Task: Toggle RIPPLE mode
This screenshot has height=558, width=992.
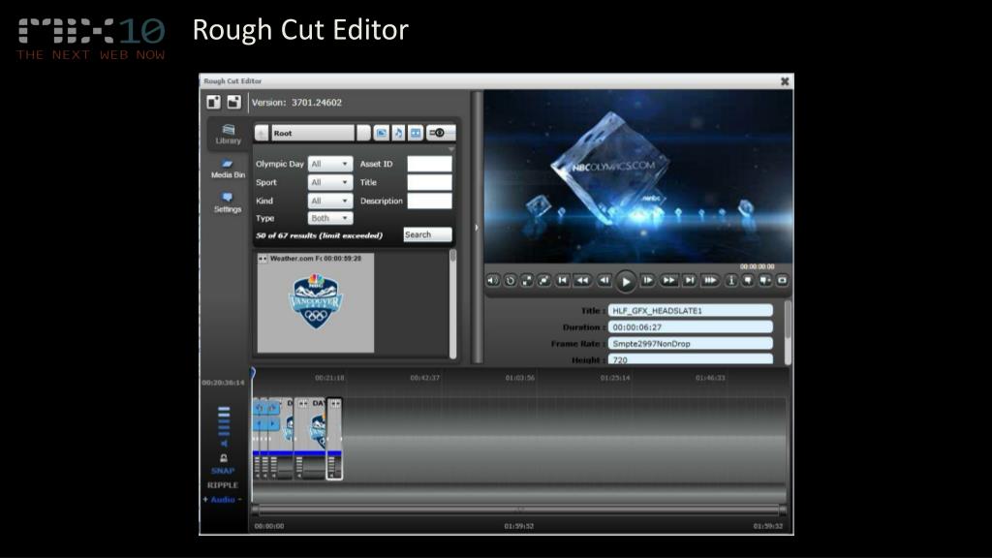Action: 223,485
